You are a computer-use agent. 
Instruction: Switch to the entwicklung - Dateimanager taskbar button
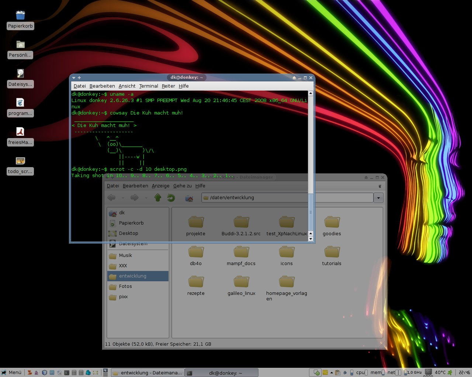pos(147,373)
